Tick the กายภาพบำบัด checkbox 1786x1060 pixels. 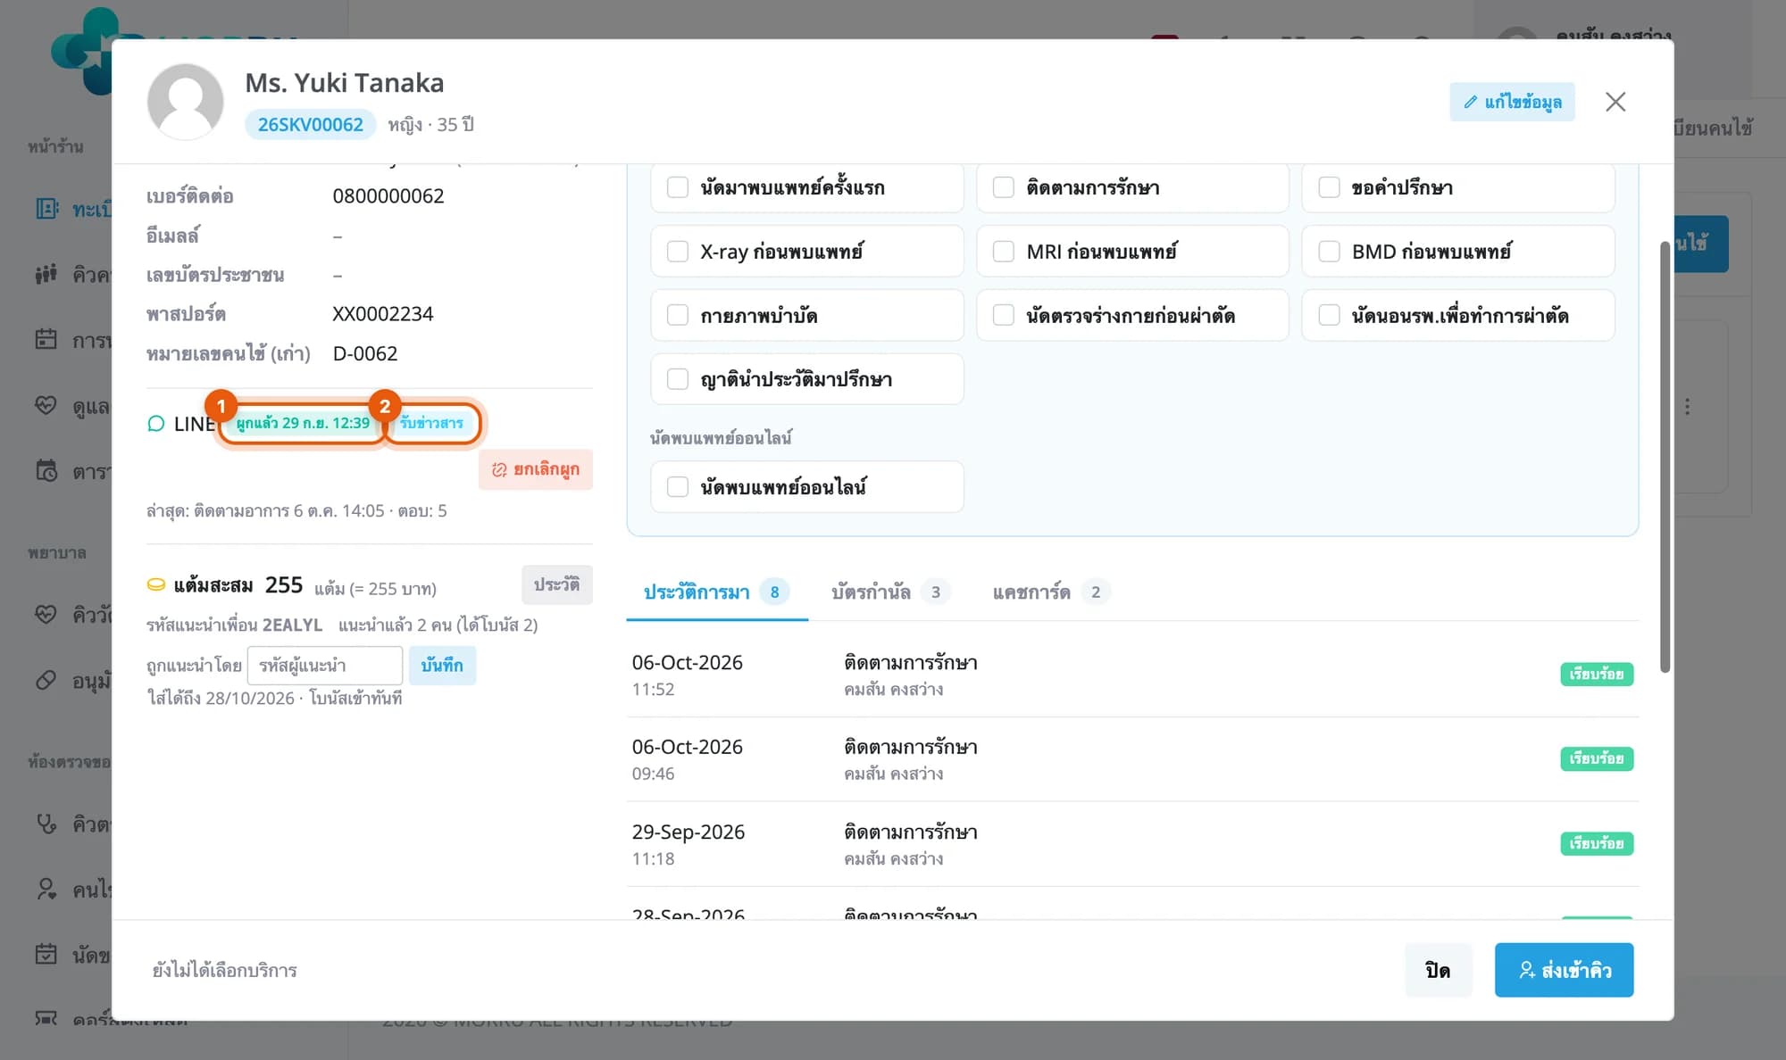[678, 316]
